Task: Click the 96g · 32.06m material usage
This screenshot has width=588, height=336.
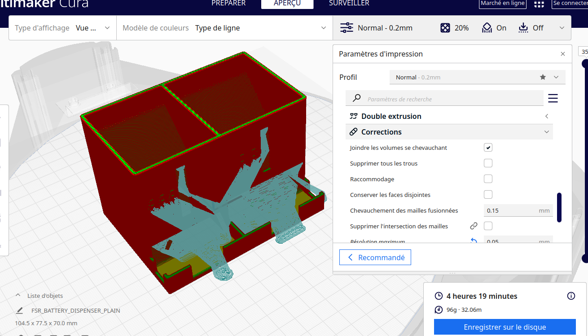Action: coord(464,310)
